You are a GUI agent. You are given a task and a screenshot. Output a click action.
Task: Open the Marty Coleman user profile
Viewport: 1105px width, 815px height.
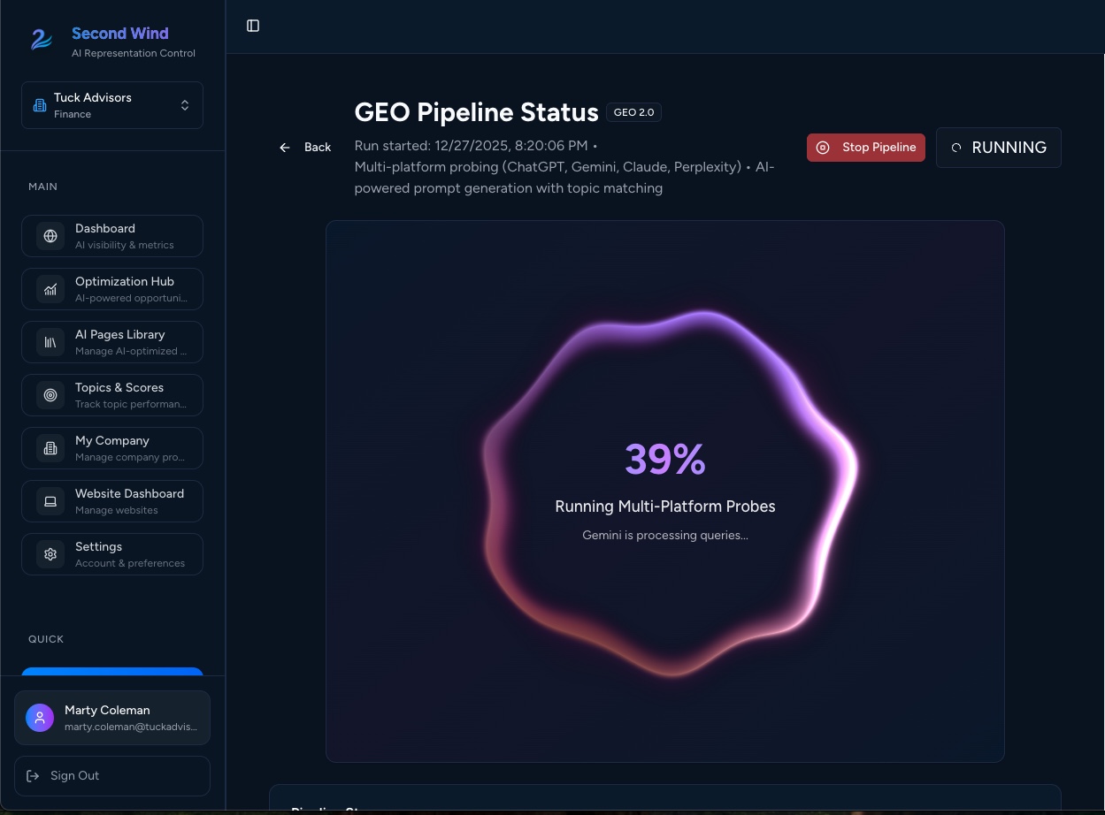pyautogui.click(x=112, y=718)
